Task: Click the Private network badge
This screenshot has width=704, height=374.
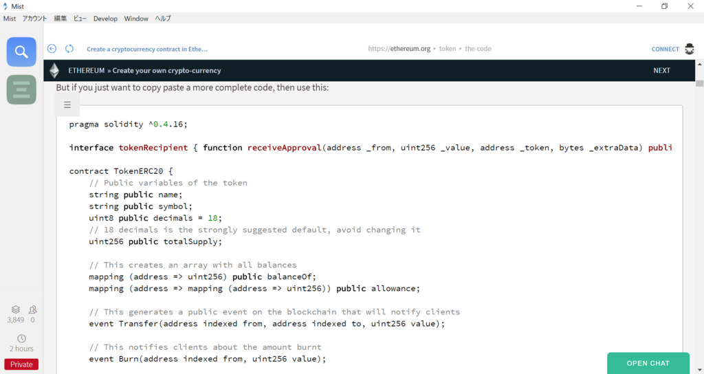Action: coord(21,364)
